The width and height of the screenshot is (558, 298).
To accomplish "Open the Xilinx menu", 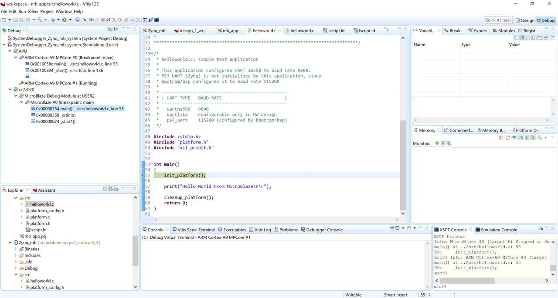I will (33, 11).
